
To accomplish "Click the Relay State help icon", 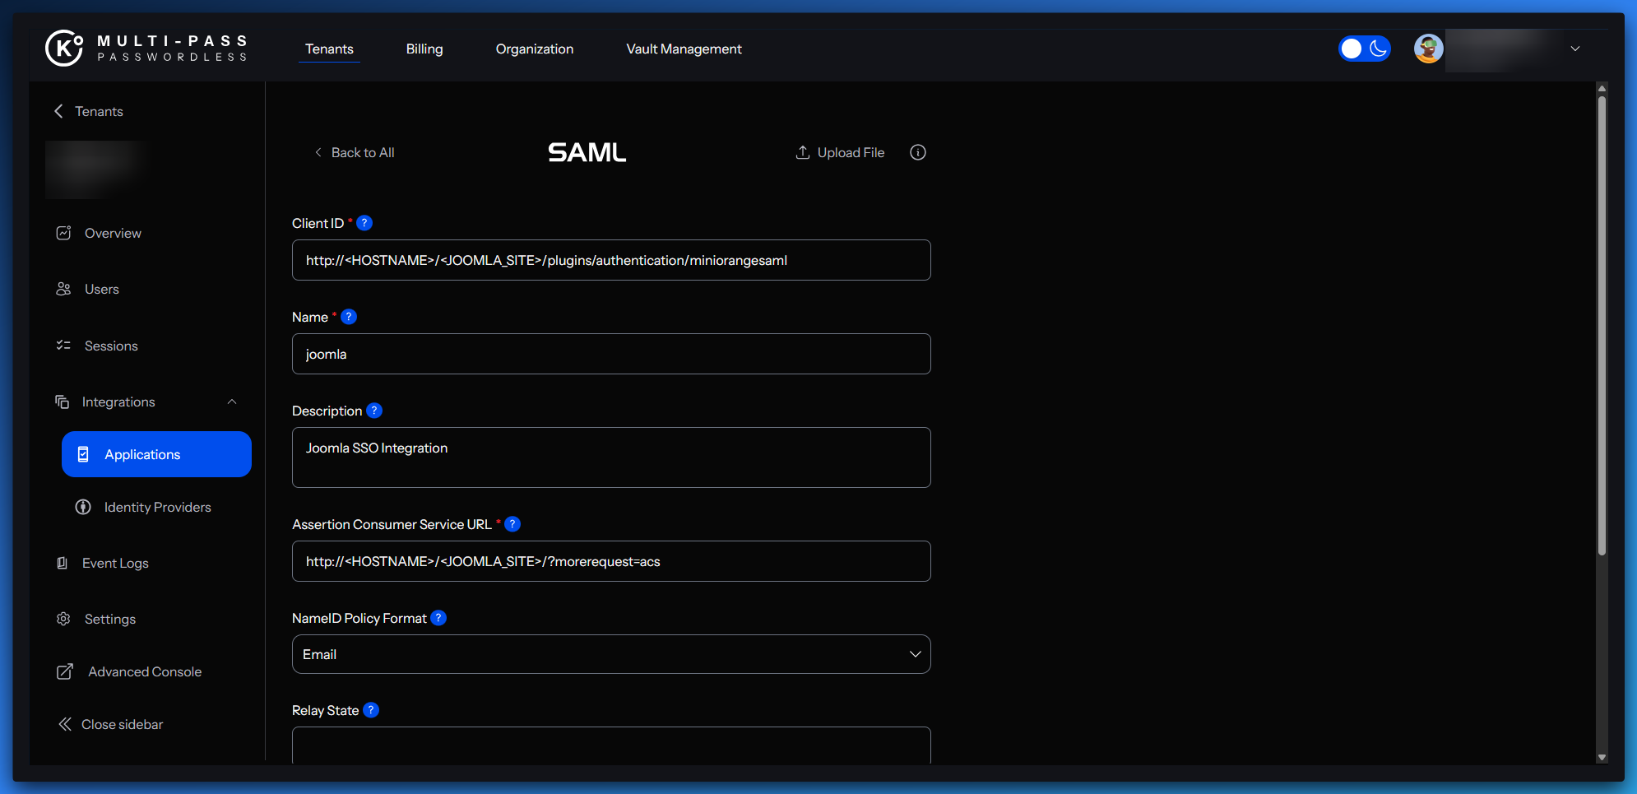I will 371,710.
